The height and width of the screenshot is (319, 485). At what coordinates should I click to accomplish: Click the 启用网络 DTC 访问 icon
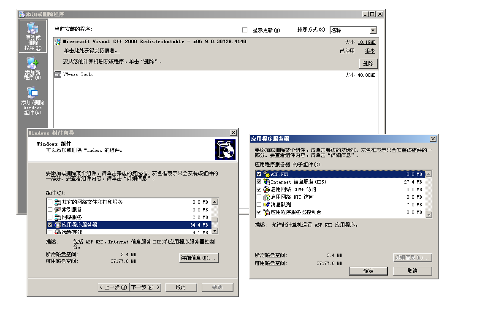[267, 197]
